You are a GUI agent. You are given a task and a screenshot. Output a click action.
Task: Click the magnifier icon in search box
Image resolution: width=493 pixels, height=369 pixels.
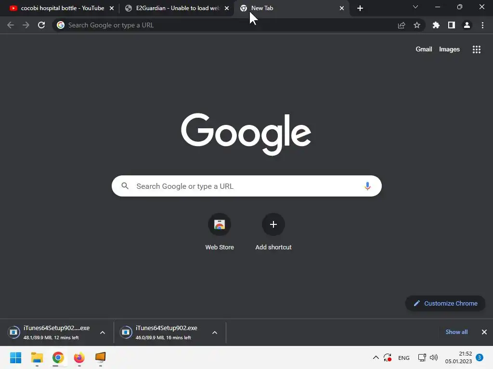(x=125, y=186)
